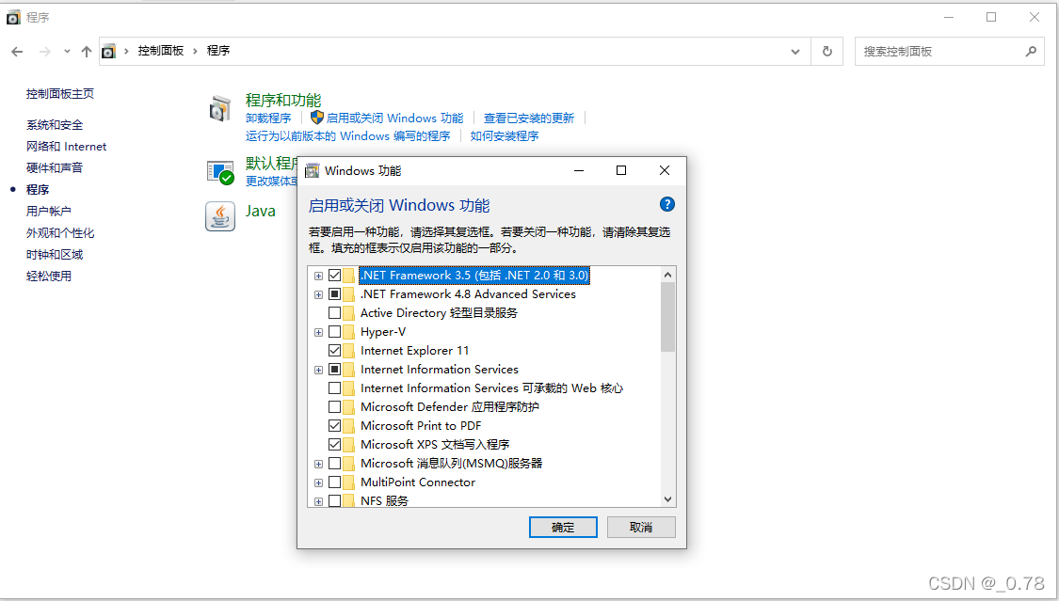
Task: Open 卸载程序 link
Action: point(268,119)
